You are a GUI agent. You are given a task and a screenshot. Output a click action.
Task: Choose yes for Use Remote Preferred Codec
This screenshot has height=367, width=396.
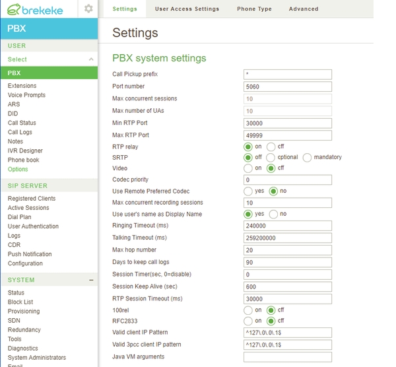click(x=248, y=191)
